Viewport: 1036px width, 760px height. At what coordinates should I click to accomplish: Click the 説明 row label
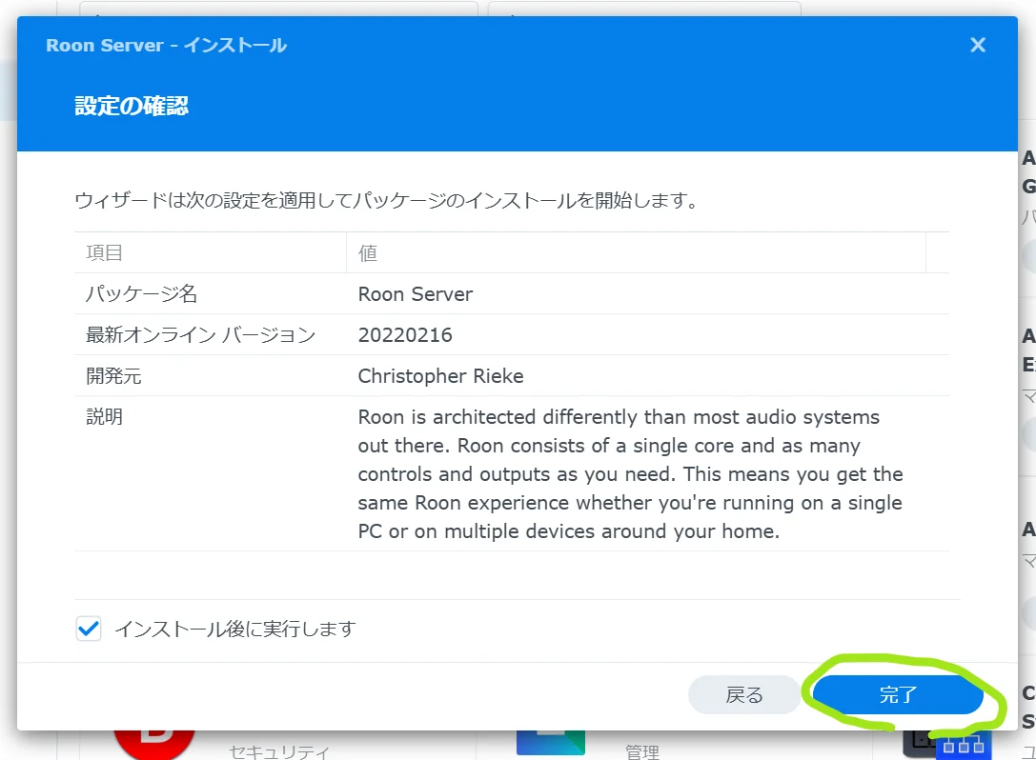[104, 417]
